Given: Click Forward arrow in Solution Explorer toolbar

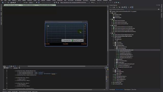Looking at the screenshot, I should (112, 7).
